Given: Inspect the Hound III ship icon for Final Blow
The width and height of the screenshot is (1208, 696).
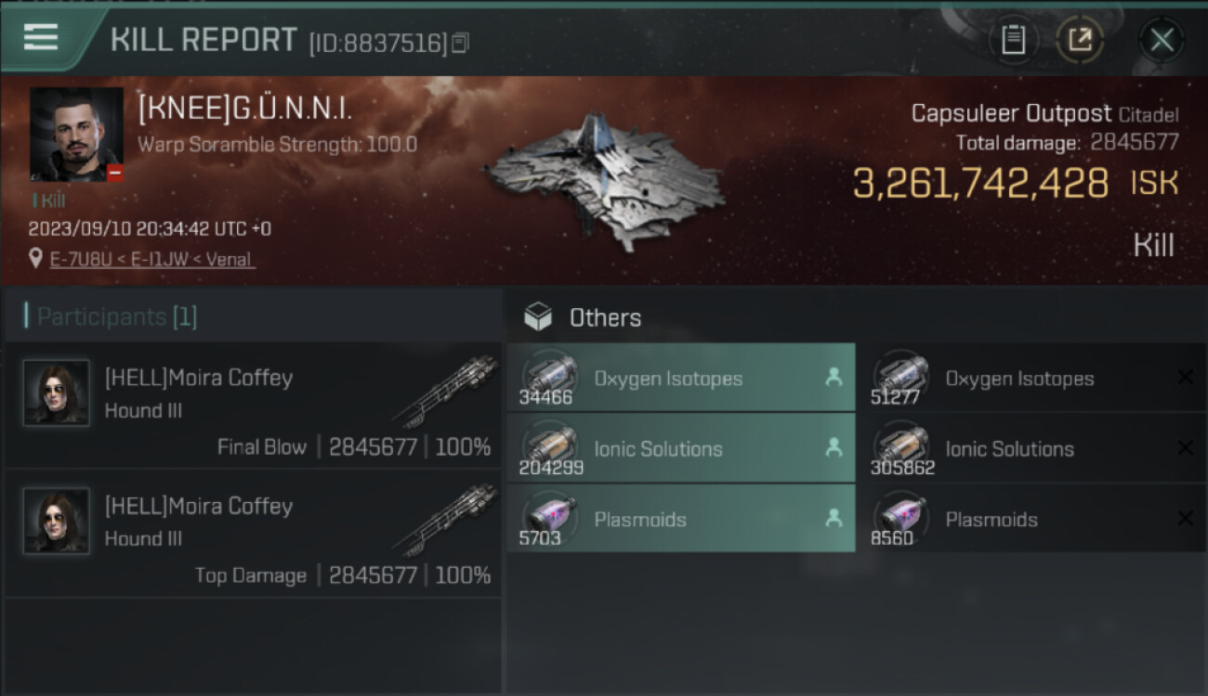Looking at the screenshot, I should click(x=440, y=391).
